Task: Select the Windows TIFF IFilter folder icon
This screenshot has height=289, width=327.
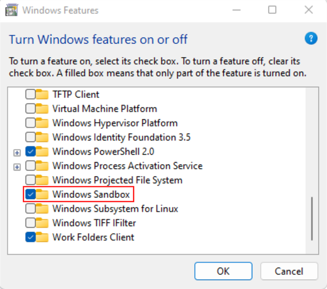Action: pos(43,223)
